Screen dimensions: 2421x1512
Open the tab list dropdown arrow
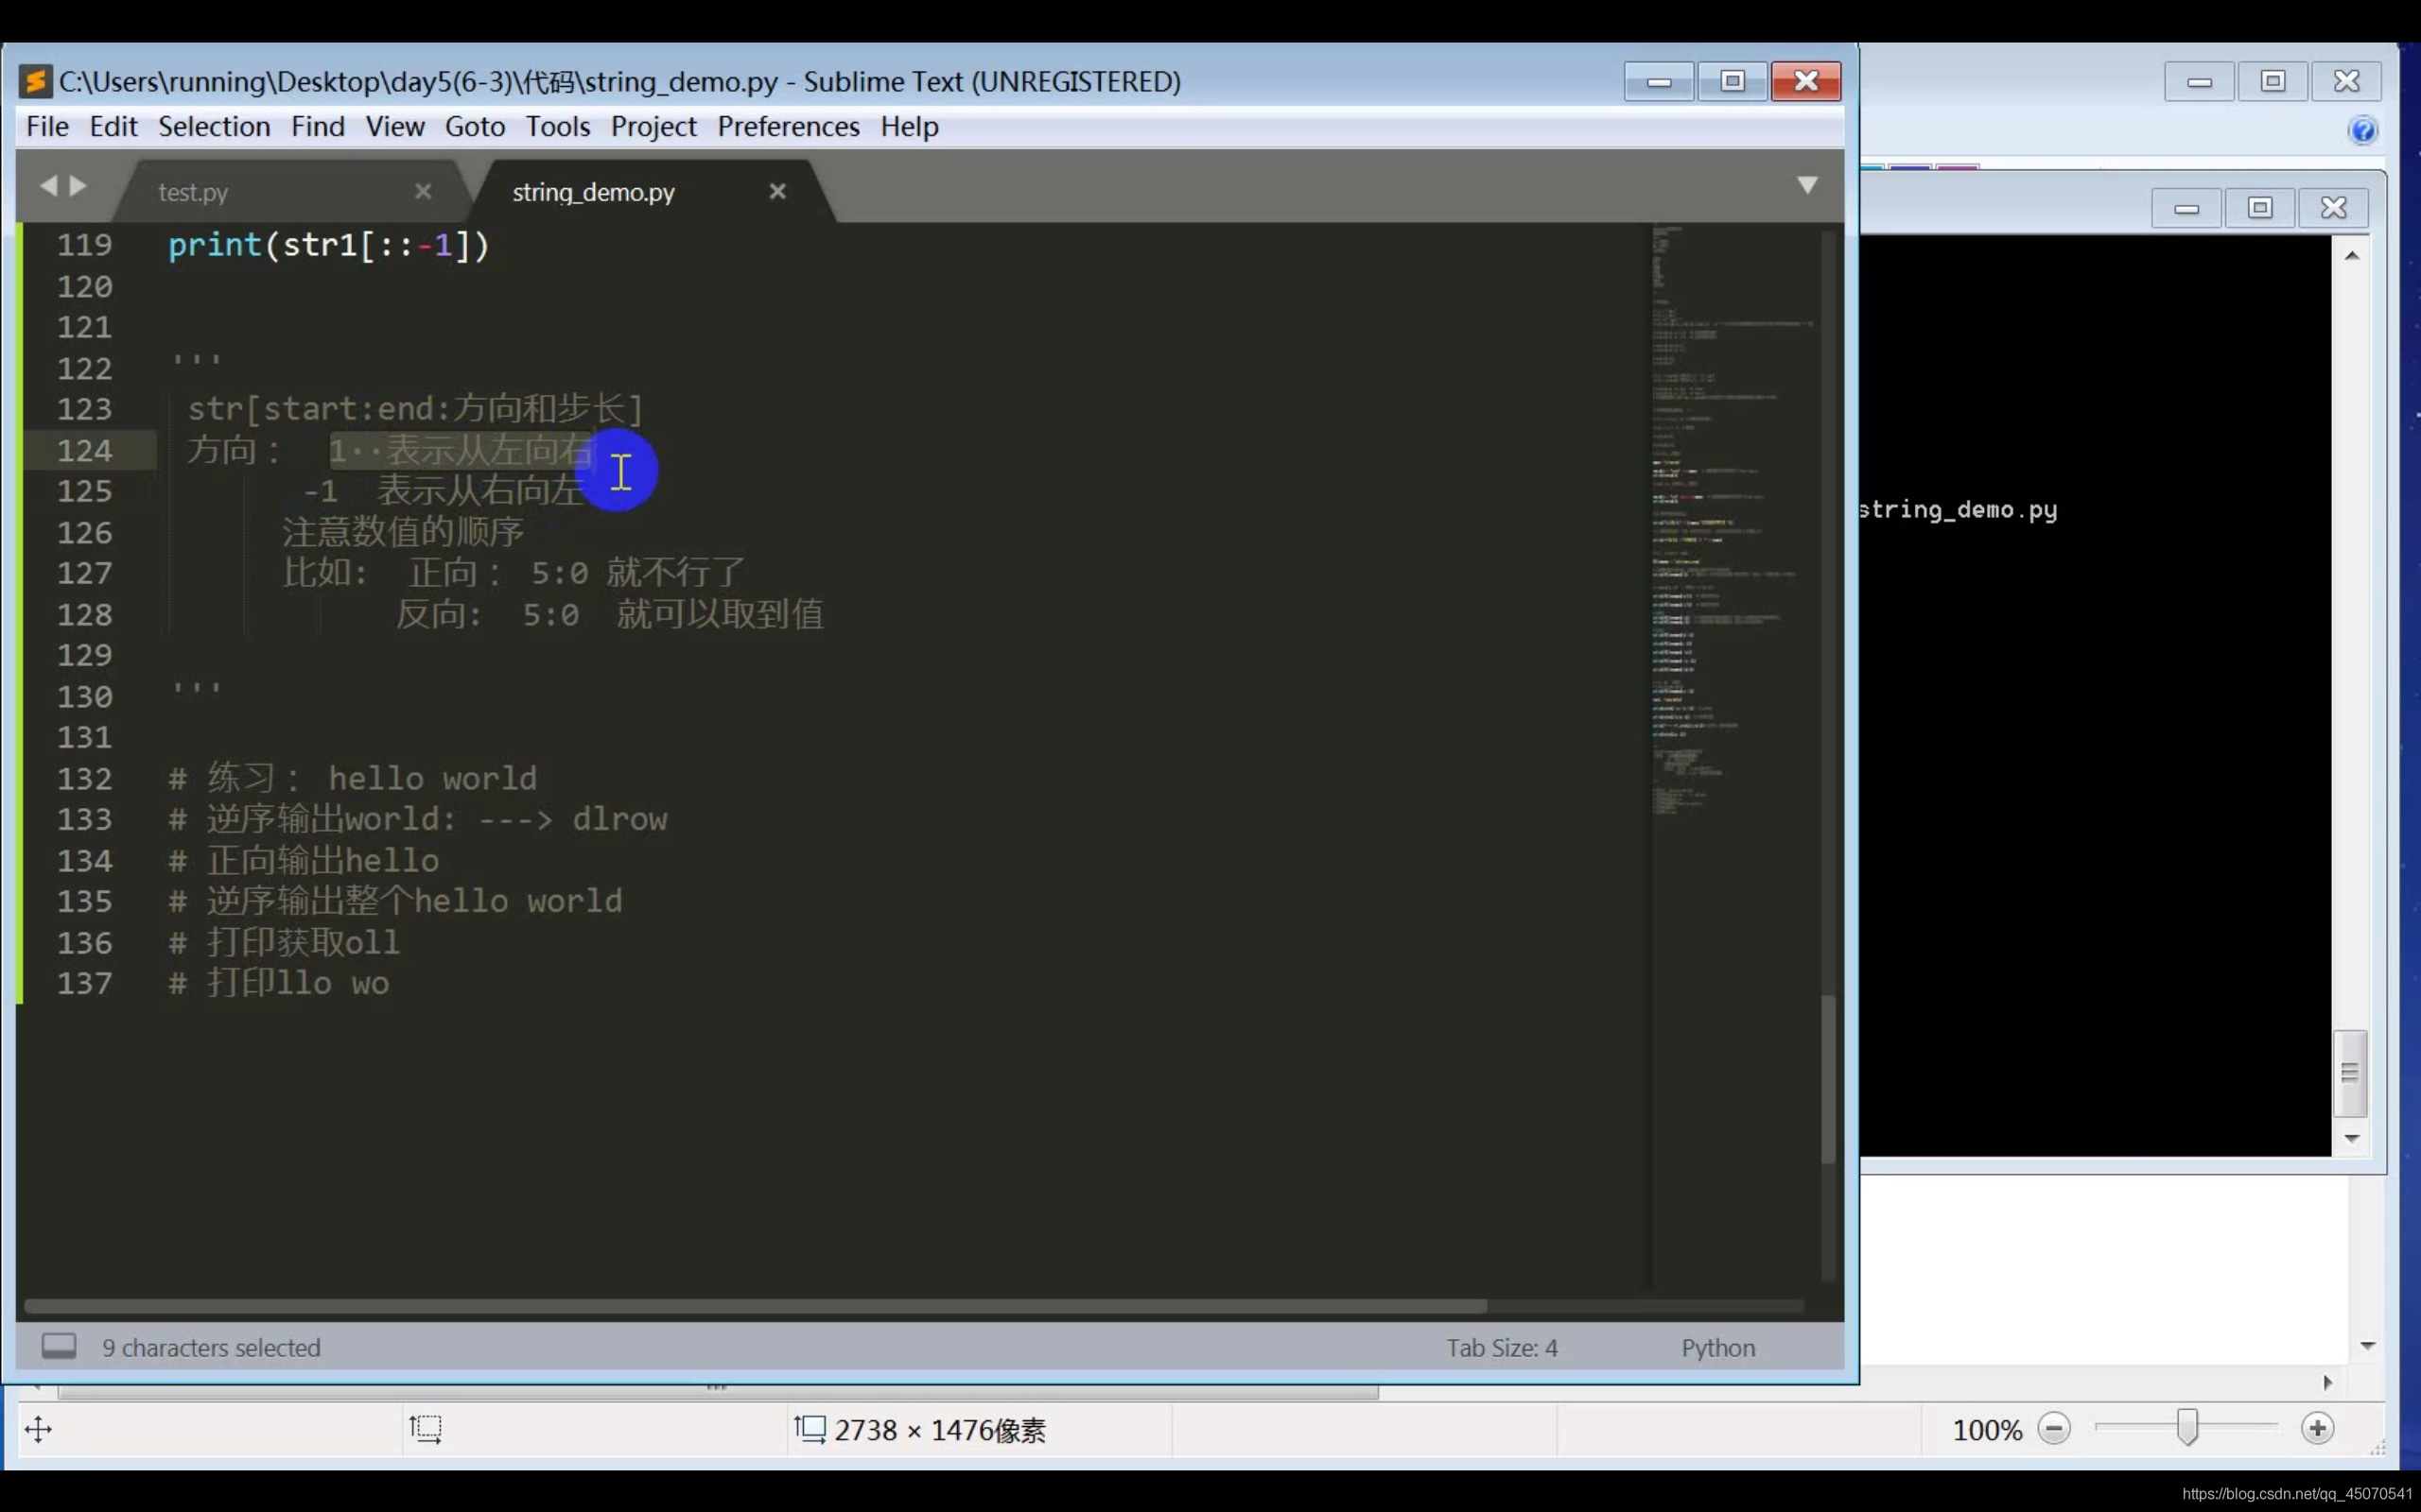1806,185
